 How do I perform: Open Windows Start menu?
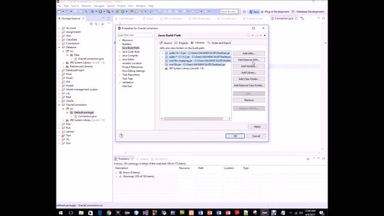tap(61, 213)
